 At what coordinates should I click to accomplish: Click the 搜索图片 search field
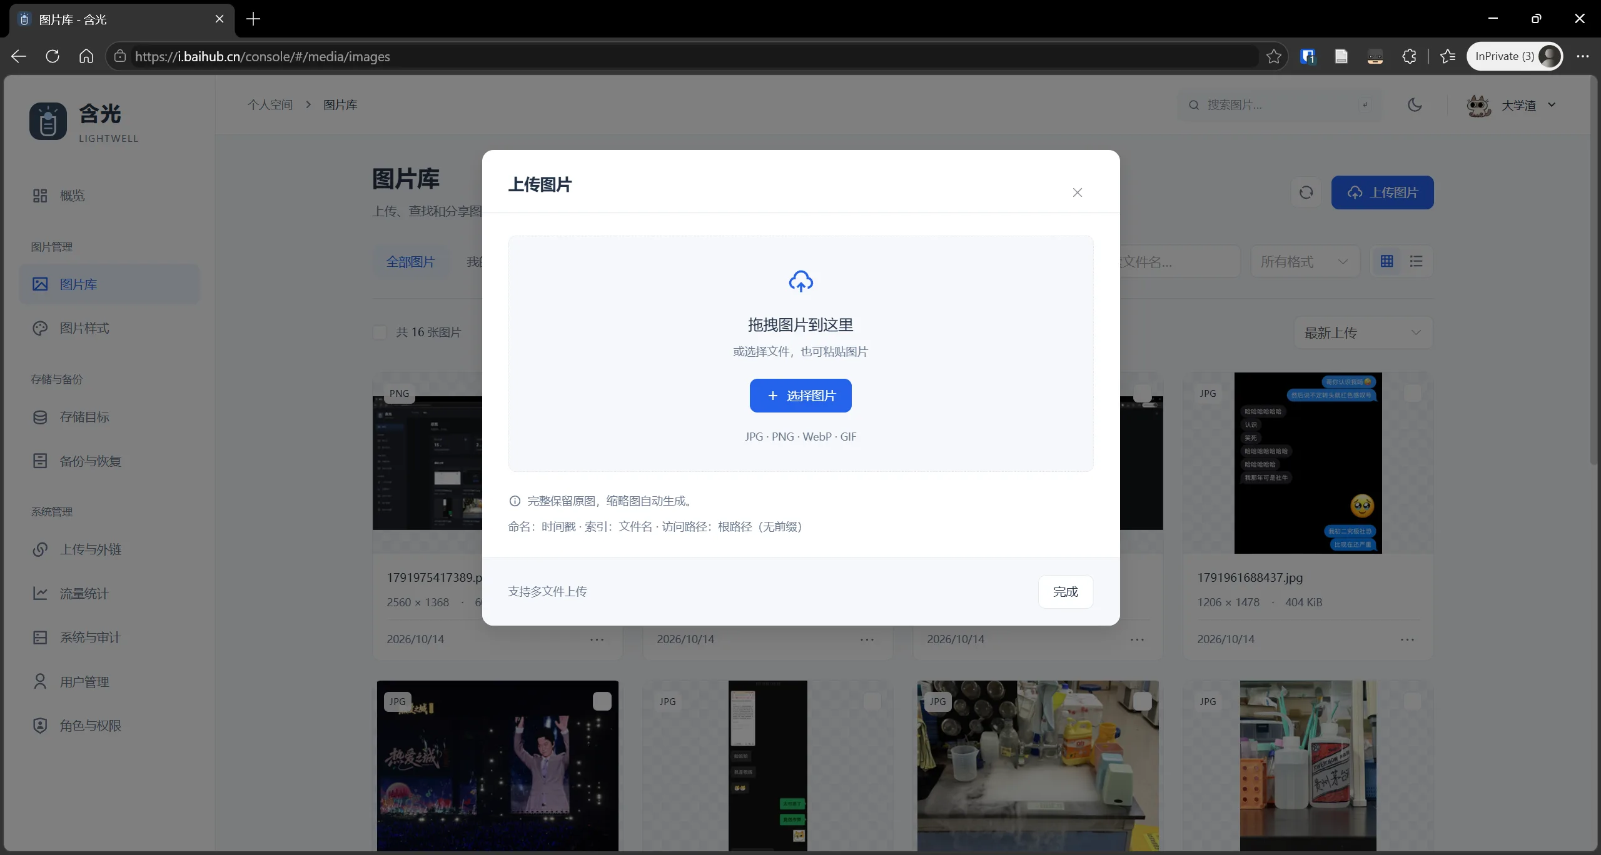[1278, 105]
